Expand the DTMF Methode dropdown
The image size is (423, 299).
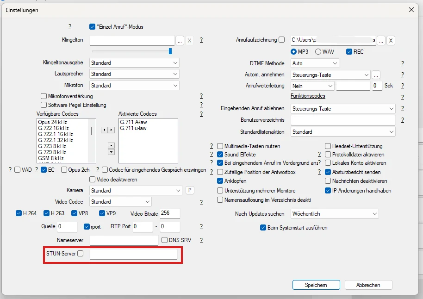[x=315, y=63]
